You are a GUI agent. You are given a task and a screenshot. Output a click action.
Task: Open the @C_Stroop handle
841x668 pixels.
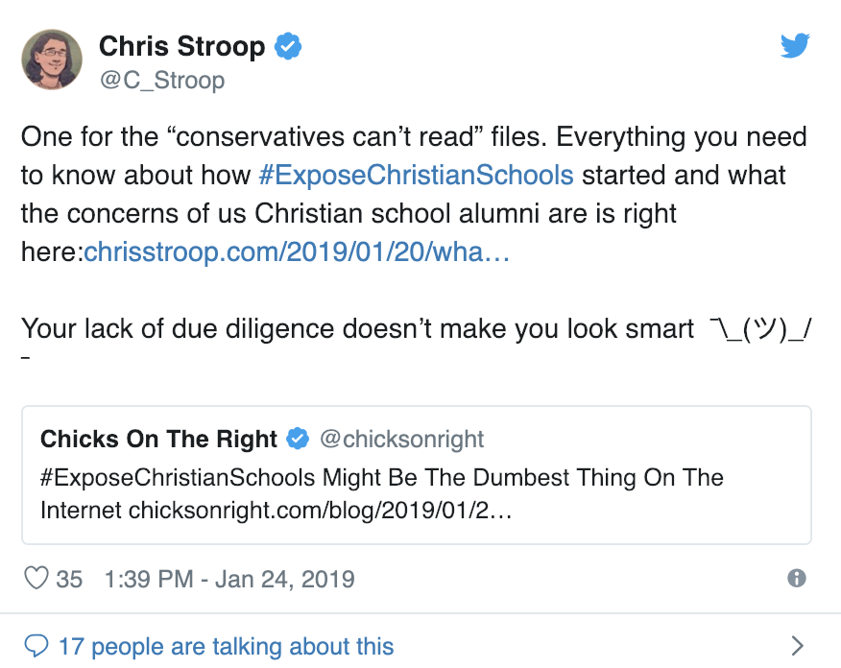click(162, 81)
